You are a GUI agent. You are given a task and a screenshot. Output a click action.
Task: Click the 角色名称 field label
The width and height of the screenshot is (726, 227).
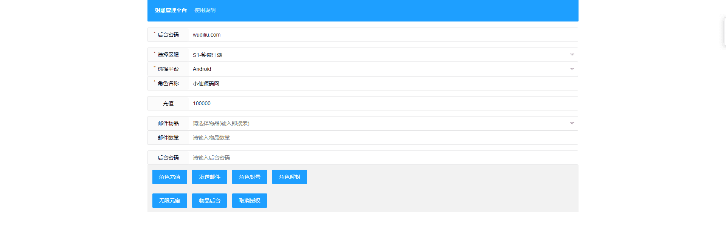(x=168, y=83)
